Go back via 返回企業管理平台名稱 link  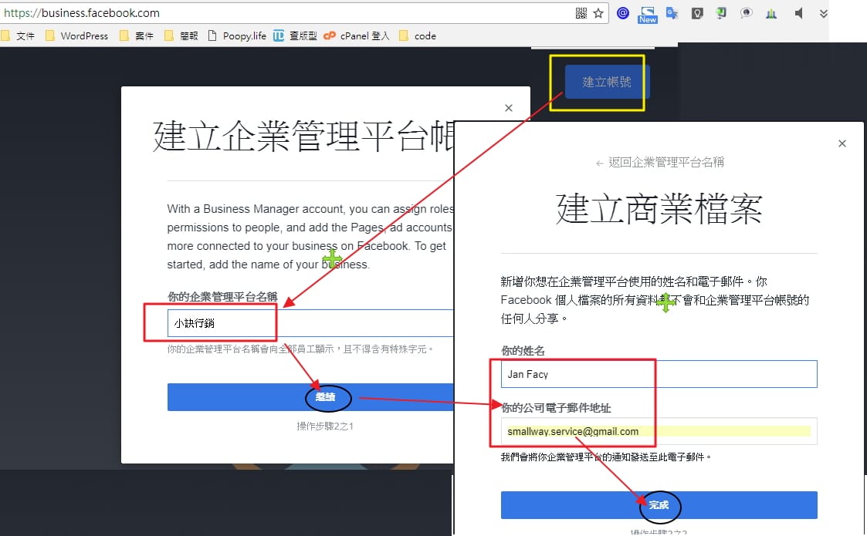coord(660,163)
